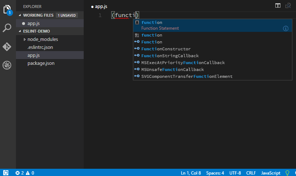Click the warning count 0 in status bar
The height and width of the screenshot is (176, 296).
pos(33,173)
